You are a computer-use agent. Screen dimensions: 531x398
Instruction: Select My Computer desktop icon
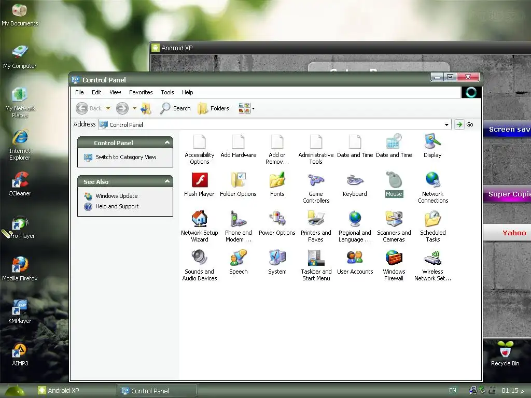pyautogui.click(x=20, y=57)
